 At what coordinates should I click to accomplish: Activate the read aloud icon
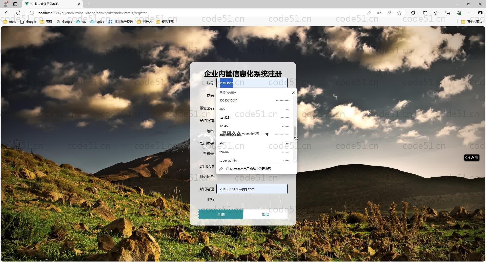pos(389,13)
